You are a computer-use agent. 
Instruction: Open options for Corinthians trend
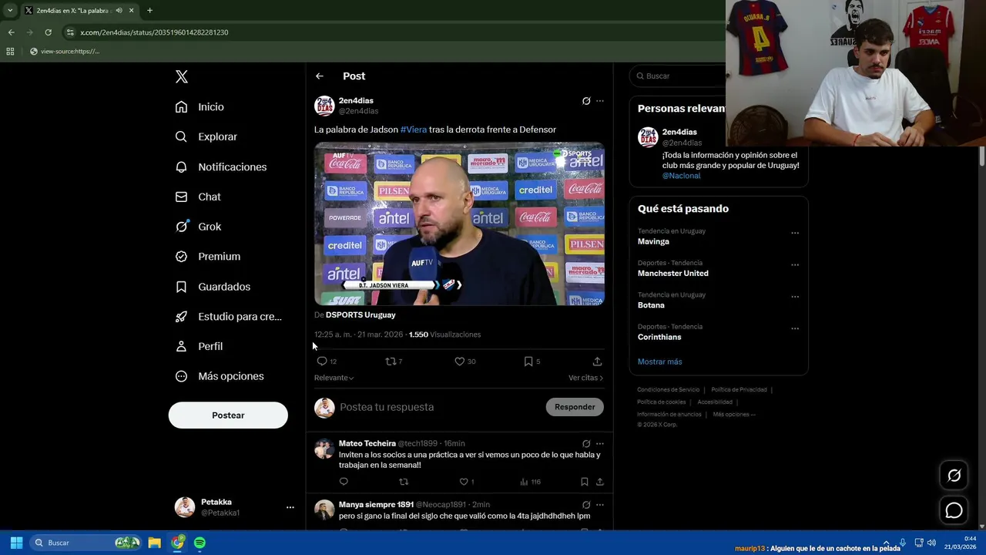pos(795,328)
